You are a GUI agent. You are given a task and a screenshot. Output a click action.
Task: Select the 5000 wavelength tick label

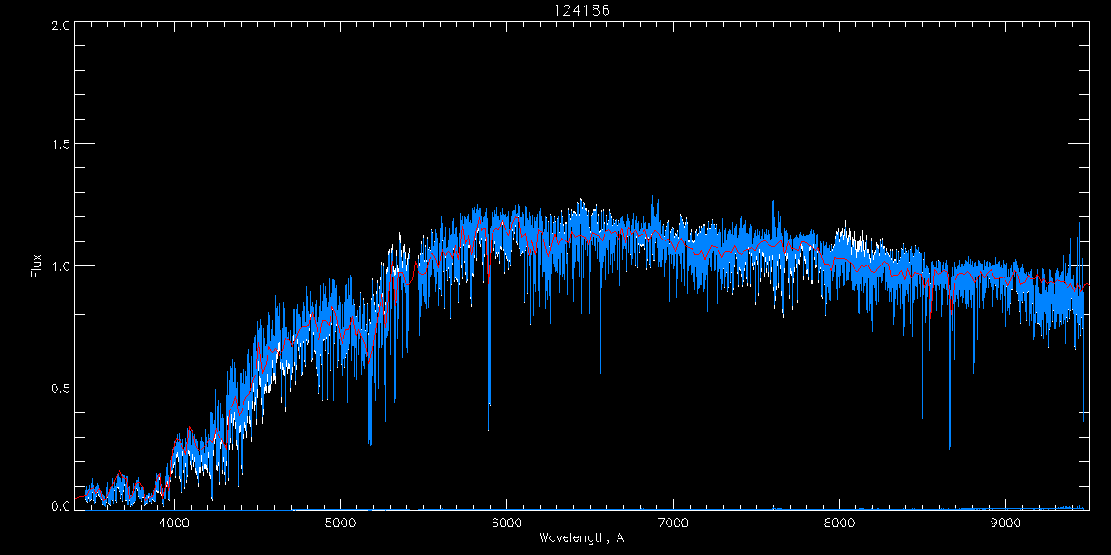coord(340,523)
